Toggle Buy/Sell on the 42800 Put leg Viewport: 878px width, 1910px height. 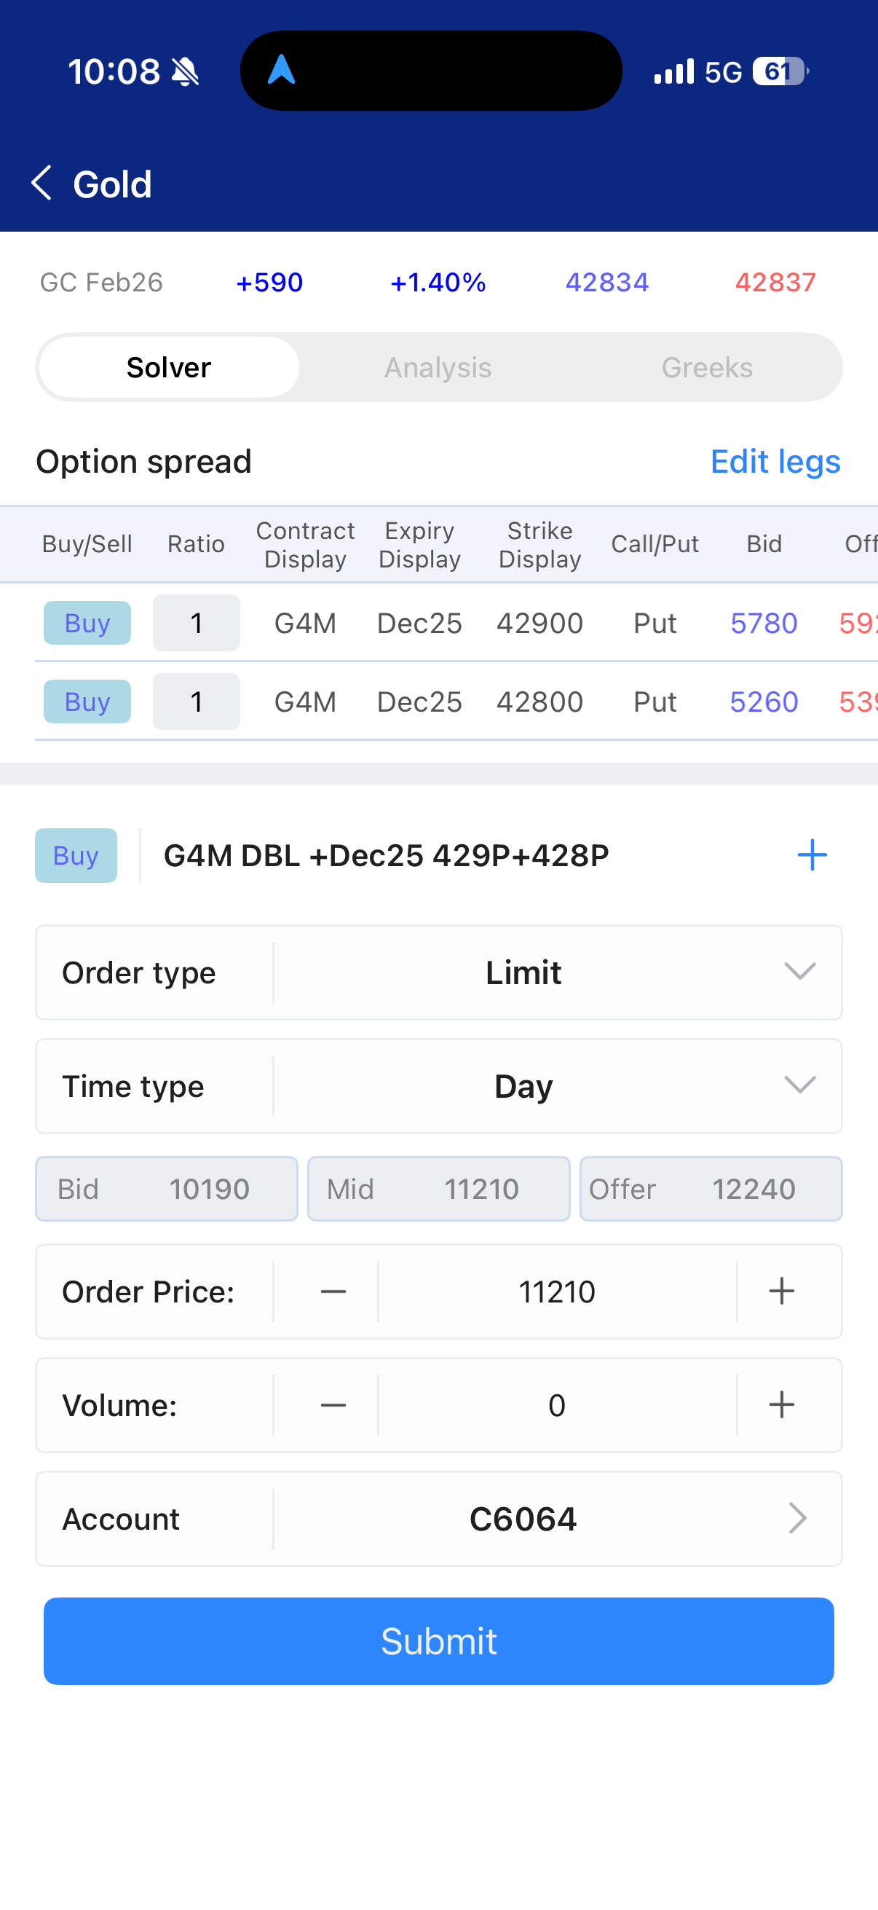87,701
